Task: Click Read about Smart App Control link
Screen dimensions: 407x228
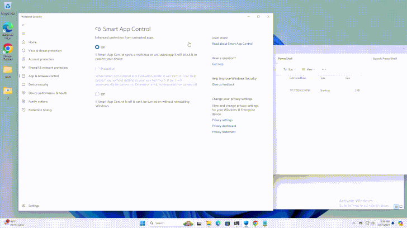Action: 232,44
